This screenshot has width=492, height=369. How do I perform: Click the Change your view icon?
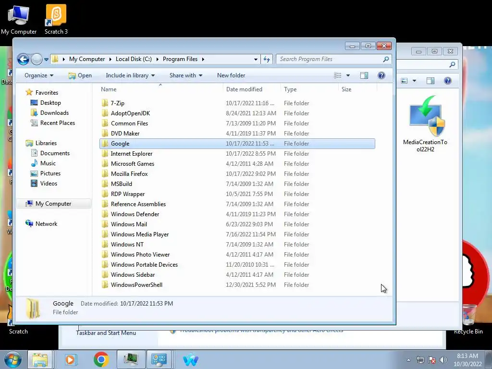point(338,75)
